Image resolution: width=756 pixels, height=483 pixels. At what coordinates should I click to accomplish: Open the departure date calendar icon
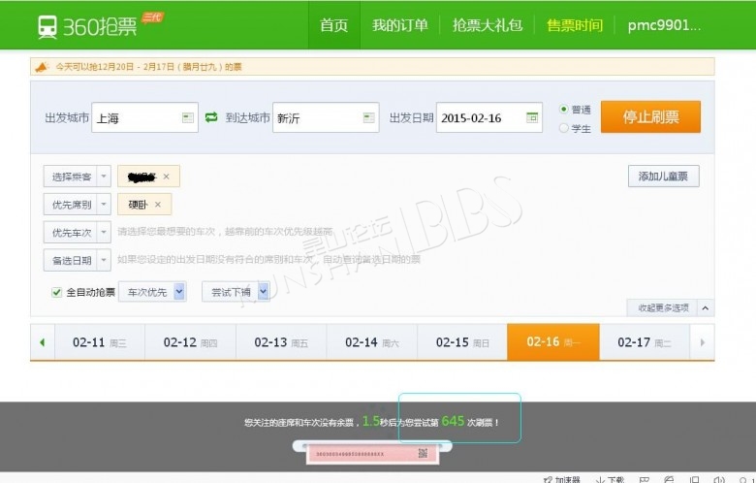pyautogui.click(x=532, y=117)
